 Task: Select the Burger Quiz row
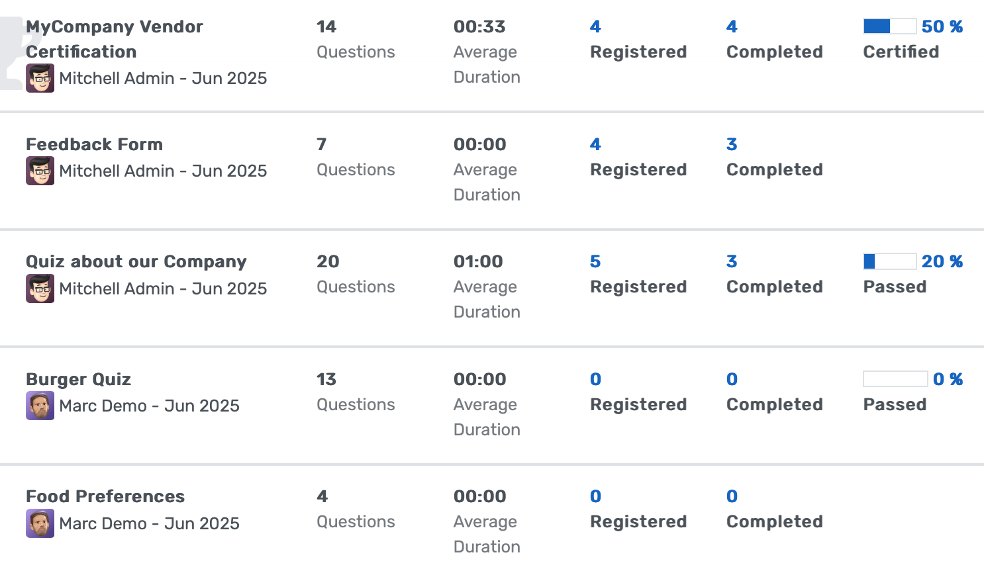[x=77, y=379]
